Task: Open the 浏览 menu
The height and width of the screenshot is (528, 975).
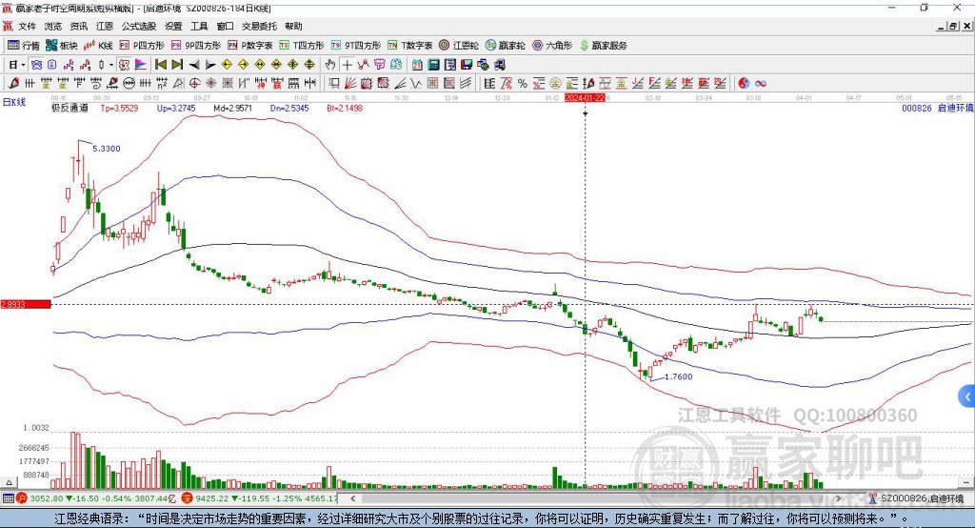Action: pos(53,26)
